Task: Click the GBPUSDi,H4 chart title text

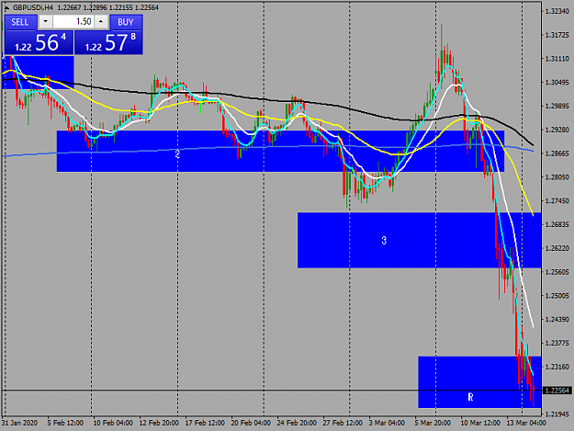Action: [x=33, y=7]
